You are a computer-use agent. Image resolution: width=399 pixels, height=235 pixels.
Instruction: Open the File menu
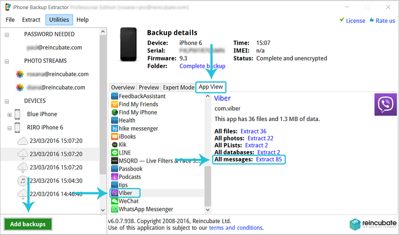tap(10, 19)
